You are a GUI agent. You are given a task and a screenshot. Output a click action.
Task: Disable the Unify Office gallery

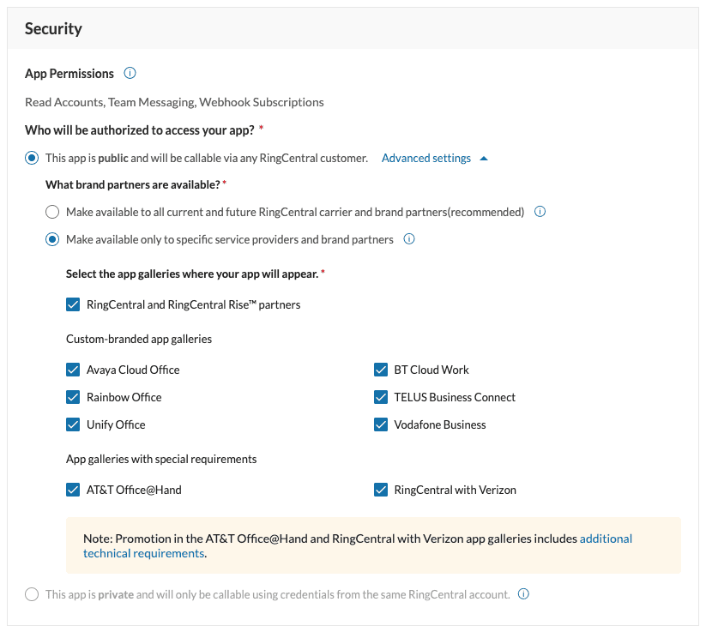73,424
